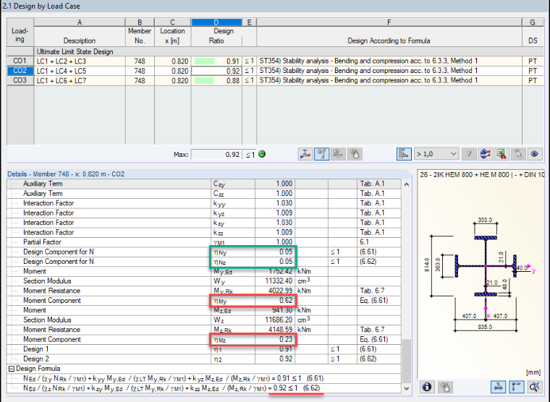Click the Max ratio value field
Screen dimensions: 550x402
click(x=216, y=154)
